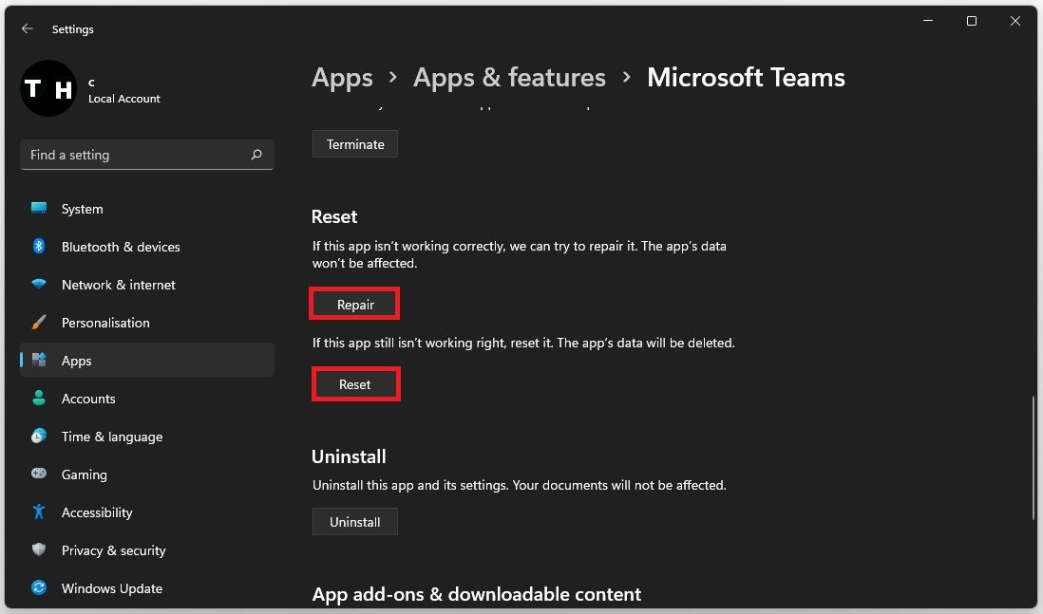The image size is (1043, 614).
Task: Terminate the Microsoft Teams app
Action: 355,144
